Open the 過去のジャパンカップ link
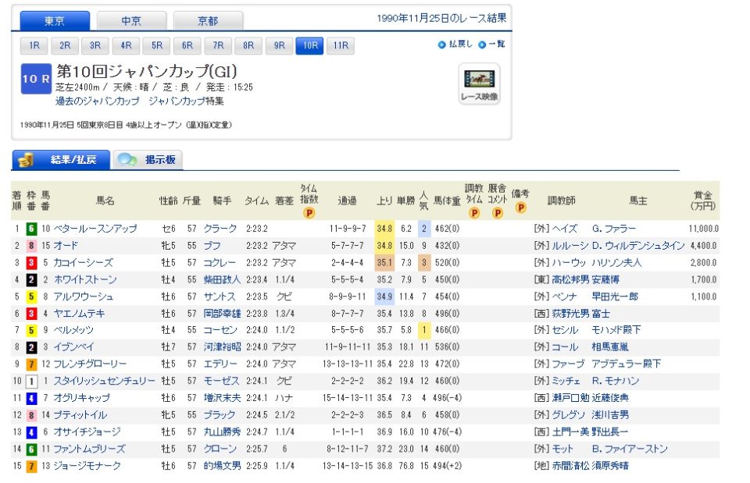750x483 pixels. point(98,101)
